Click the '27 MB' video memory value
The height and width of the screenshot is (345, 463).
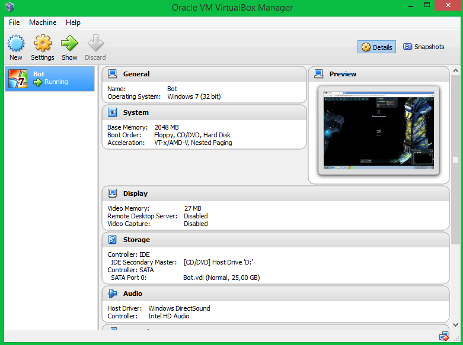point(193,208)
